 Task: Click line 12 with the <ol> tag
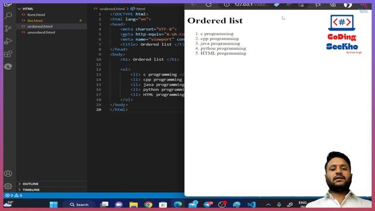coord(125,69)
